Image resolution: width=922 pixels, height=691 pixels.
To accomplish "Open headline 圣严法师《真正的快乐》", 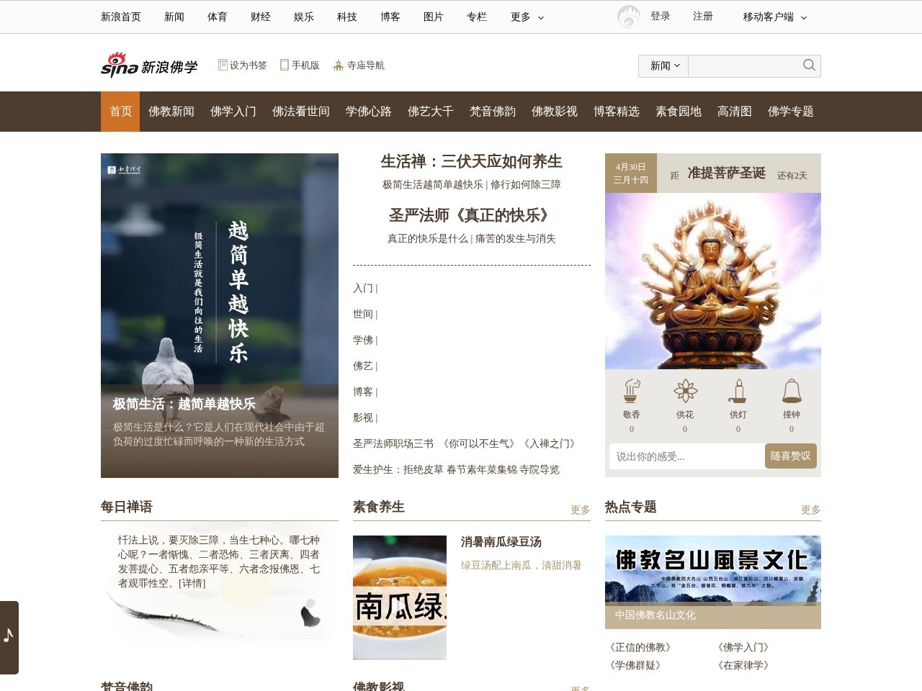I will pos(472,215).
